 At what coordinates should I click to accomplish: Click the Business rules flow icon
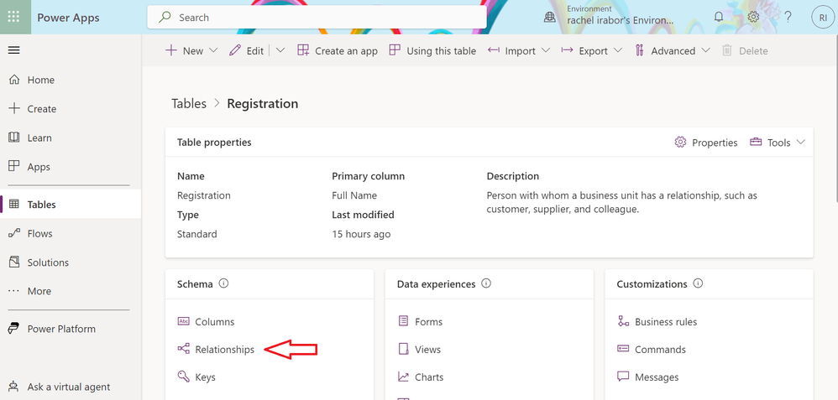[623, 321]
